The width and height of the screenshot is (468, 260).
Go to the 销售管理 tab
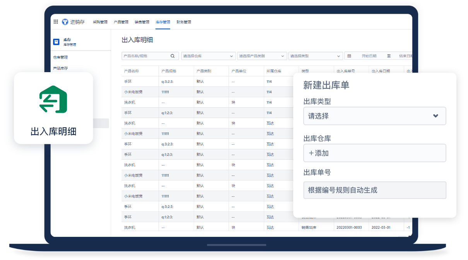(x=142, y=22)
